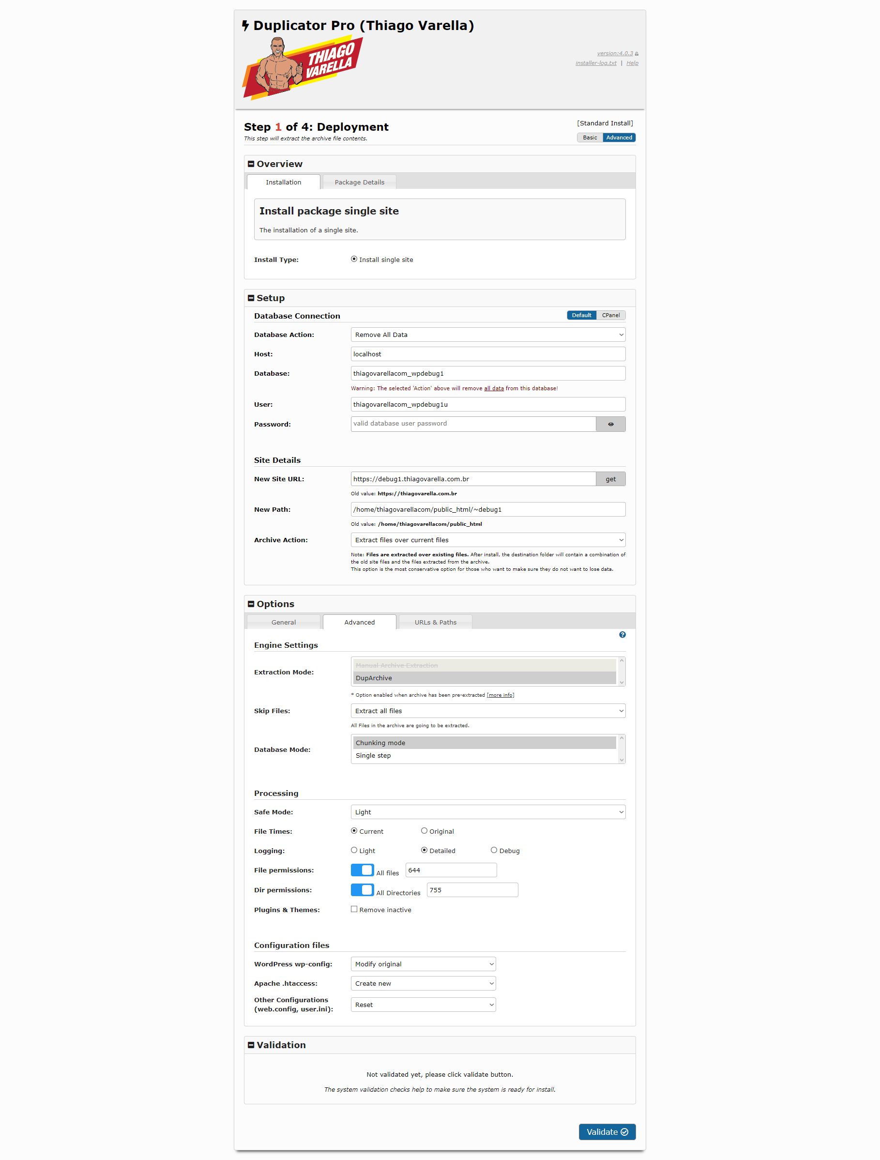Image resolution: width=880 pixels, height=1160 pixels.
Task: Click the Database Mode list scrollbar
Action: [622, 749]
